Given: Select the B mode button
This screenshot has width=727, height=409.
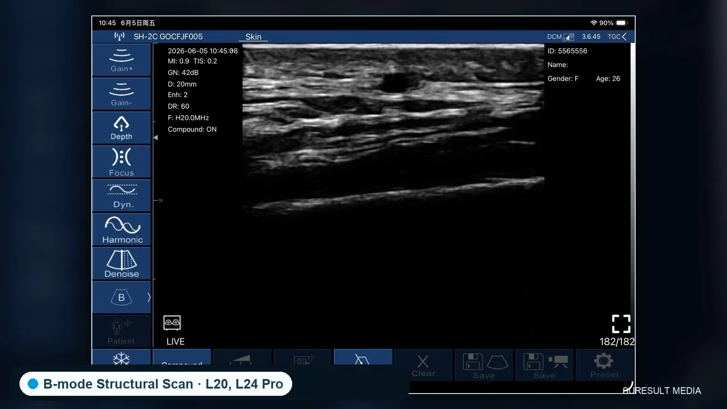Looking at the screenshot, I should [x=121, y=298].
